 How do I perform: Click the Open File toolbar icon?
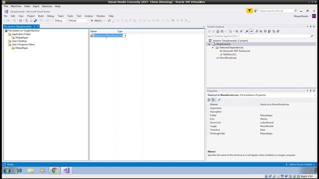pos(27,21)
